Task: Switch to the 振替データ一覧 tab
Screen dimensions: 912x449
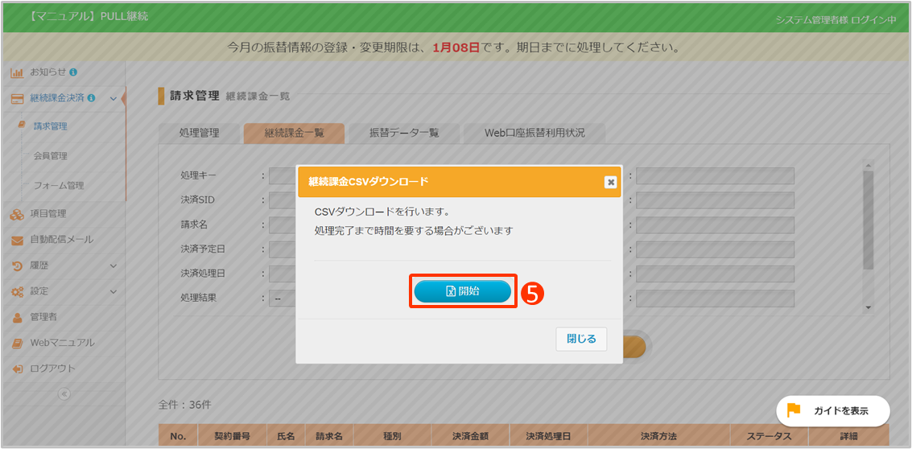Action: (x=404, y=134)
